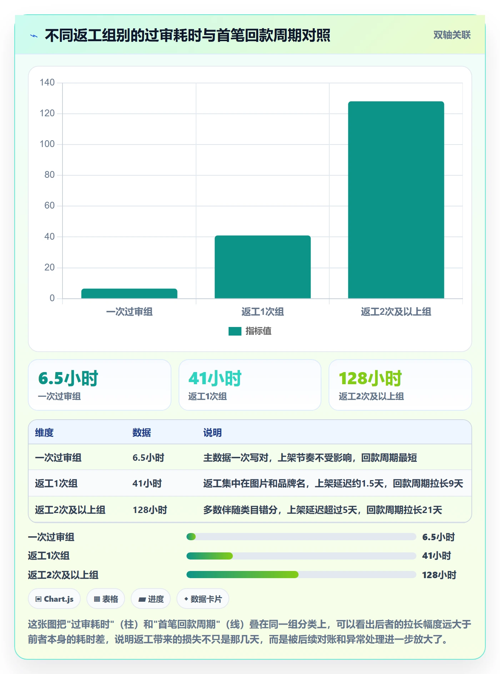500x674 pixels.
Task: Click the chart title 不同返工组别的过审耗时与首笔回款周期对照
Action: coord(187,35)
